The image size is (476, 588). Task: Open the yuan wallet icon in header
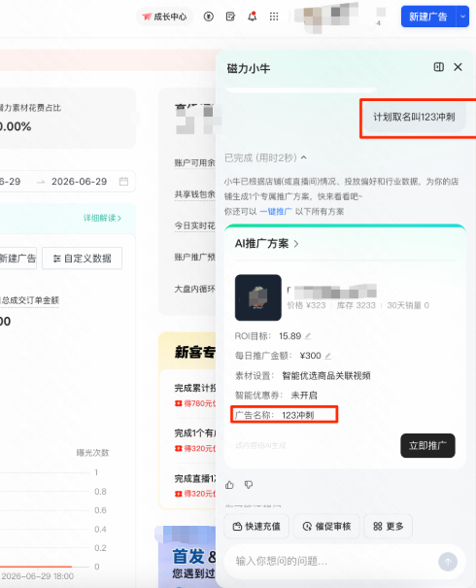[x=209, y=17]
